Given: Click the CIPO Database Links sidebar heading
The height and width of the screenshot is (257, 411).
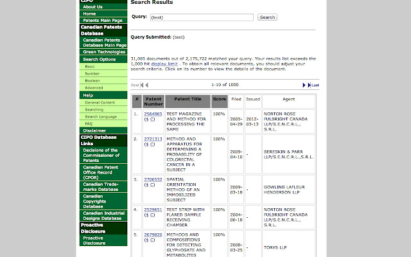Looking at the screenshot, I should 103,140.
